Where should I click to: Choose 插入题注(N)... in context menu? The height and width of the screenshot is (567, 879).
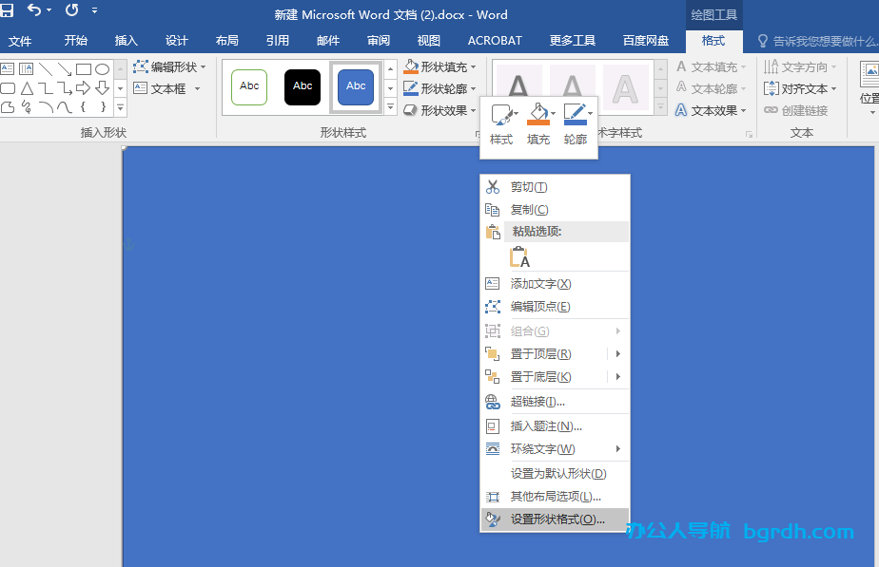pos(555,426)
